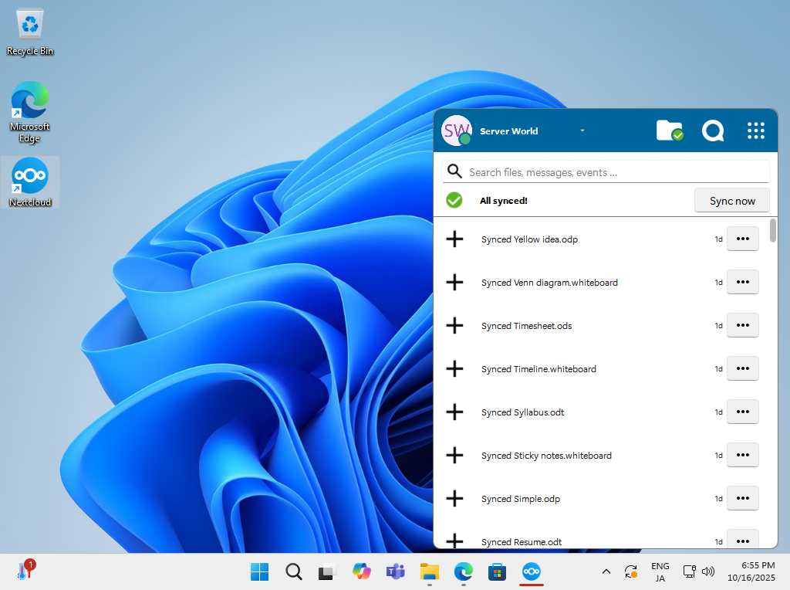Click the Server World user avatar

(456, 131)
